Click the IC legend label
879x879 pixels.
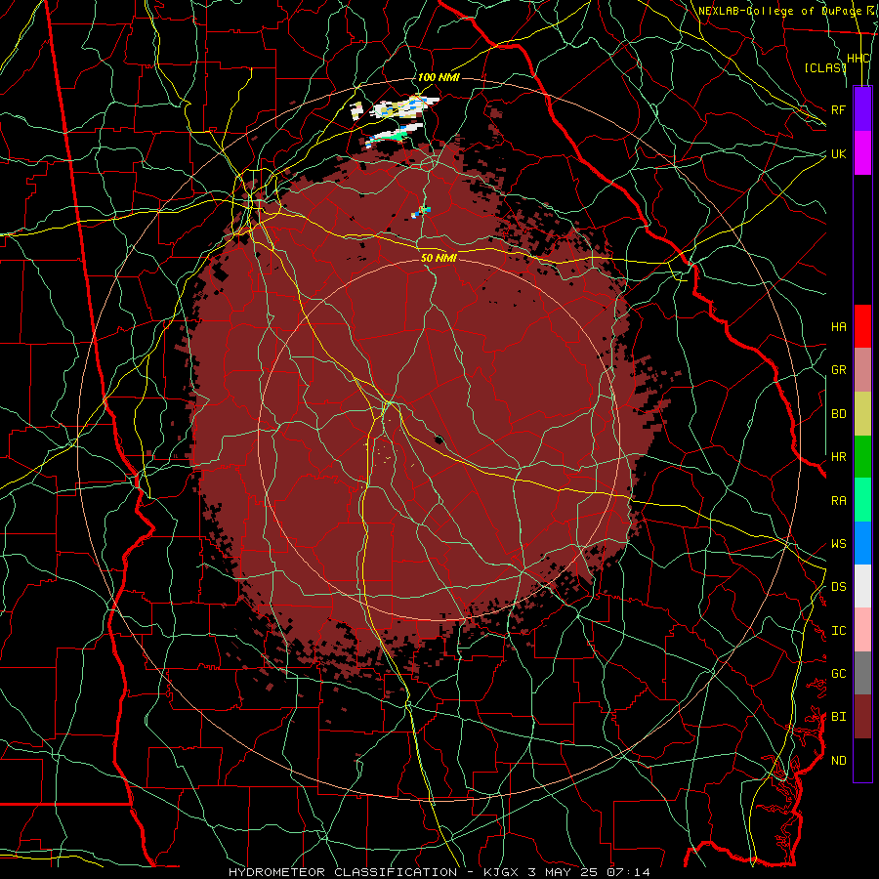(838, 630)
